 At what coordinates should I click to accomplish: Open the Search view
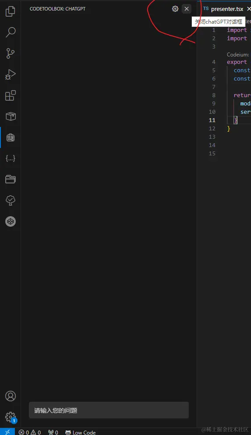coord(10,32)
